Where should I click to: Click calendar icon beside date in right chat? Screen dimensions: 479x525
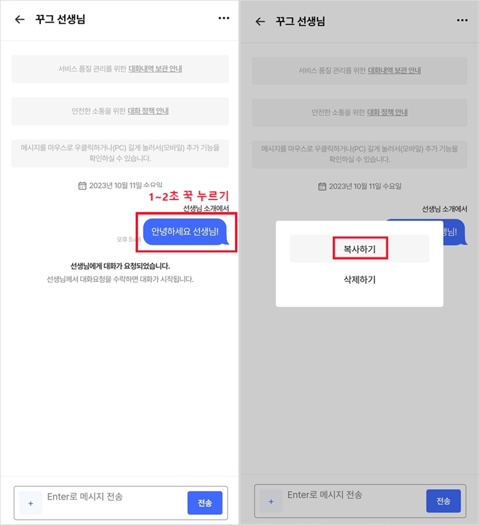pos(322,187)
